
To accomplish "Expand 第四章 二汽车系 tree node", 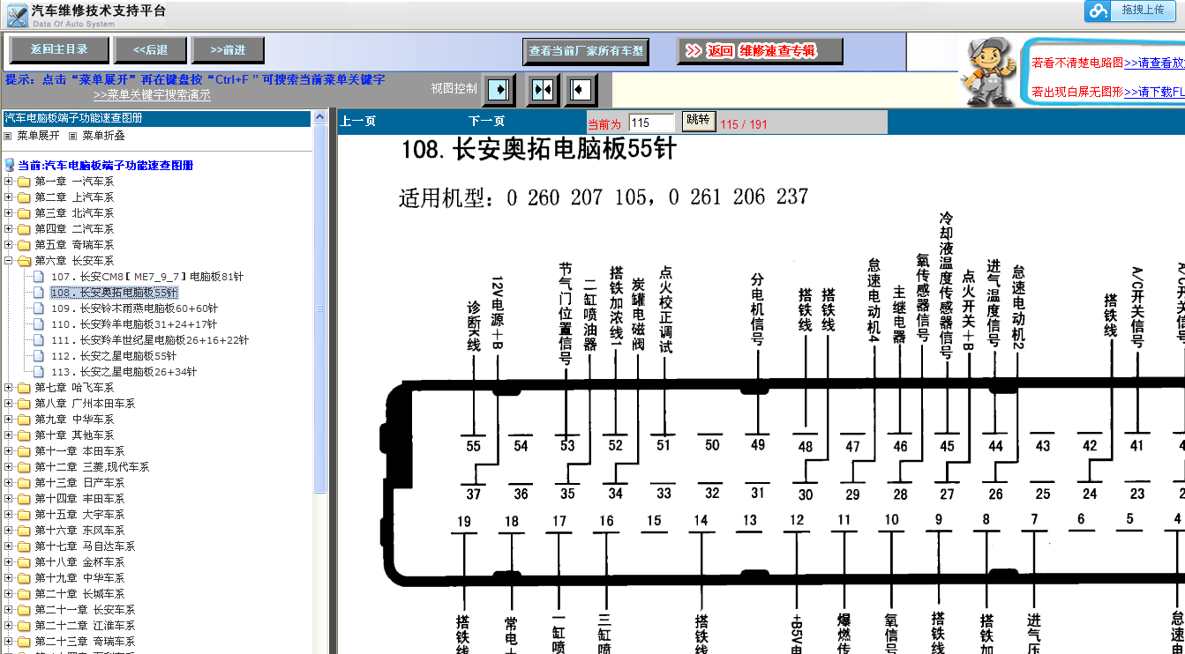I will pyautogui.click(x=8, y=229).
